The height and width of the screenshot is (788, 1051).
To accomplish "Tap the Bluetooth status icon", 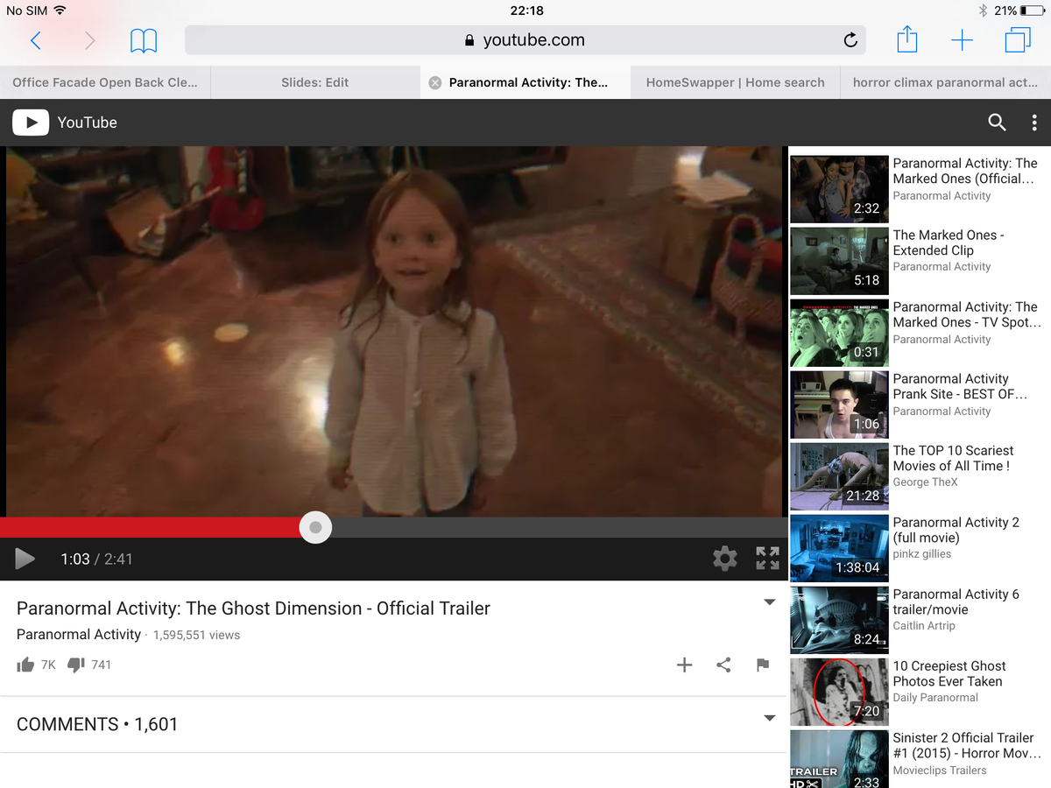I will click(x=983, y=11).
